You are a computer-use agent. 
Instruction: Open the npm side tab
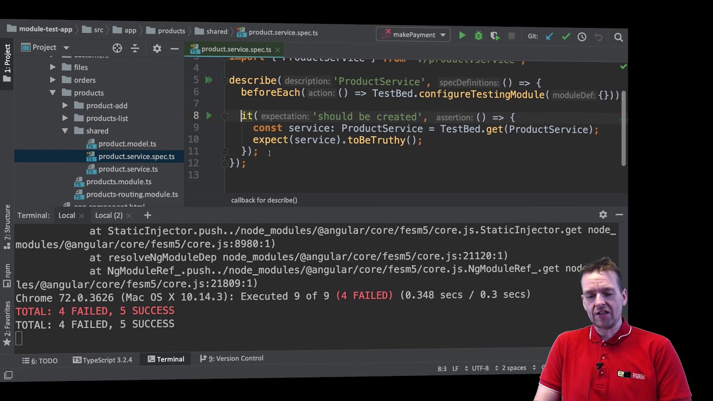7,275
